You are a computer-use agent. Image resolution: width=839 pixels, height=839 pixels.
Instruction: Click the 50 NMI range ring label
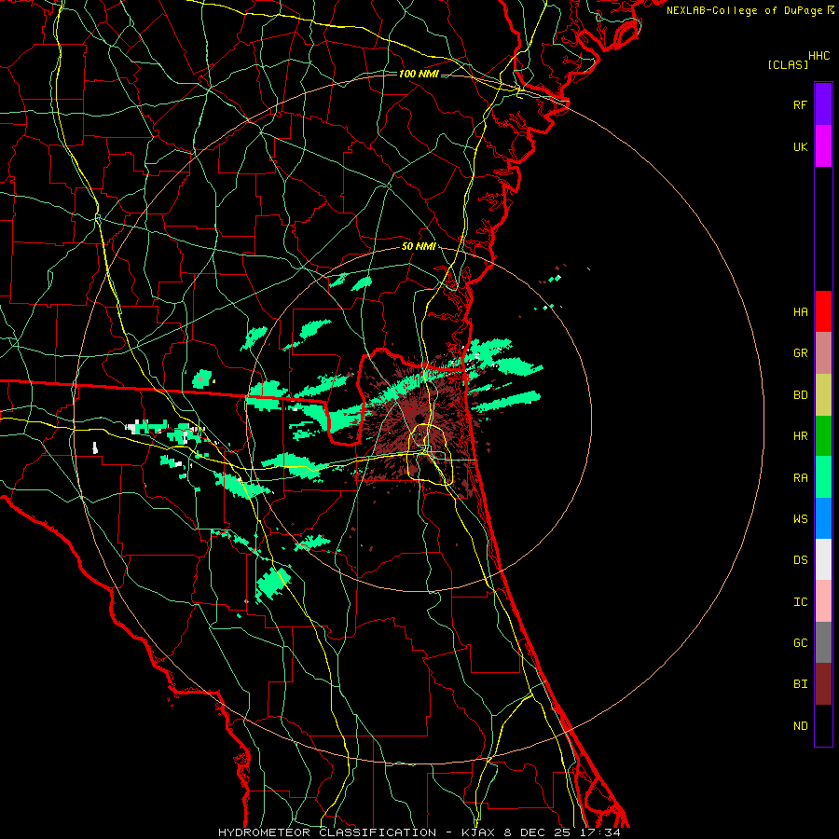click(419, 247)
